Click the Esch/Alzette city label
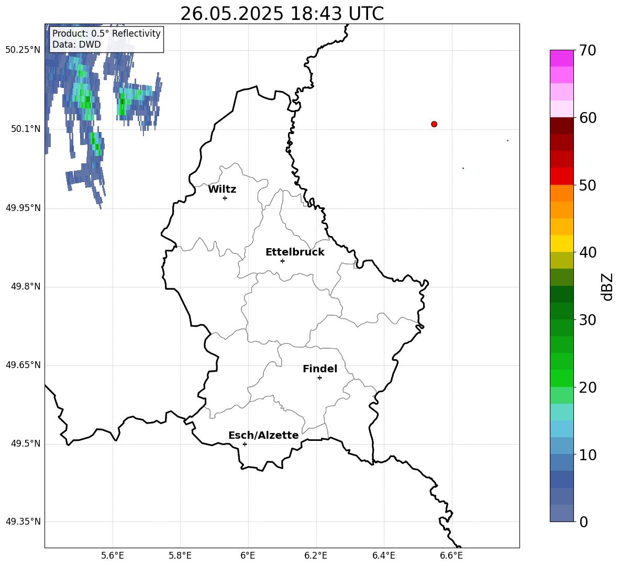Viewport: 620px width, 566px height. click(x=263, y=435)
